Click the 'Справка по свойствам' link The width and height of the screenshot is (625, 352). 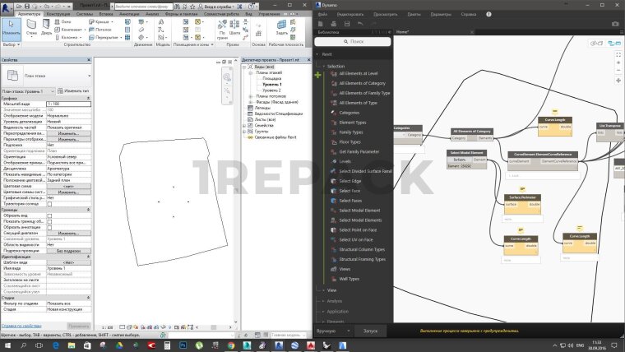coord(20,326)
